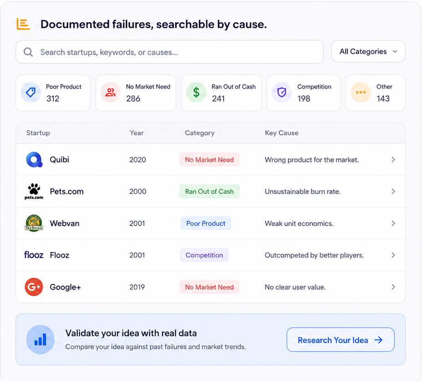Screen dimensions: 422x381
Task: Expand the Flooz row chevron
Action: click(393, 255)
